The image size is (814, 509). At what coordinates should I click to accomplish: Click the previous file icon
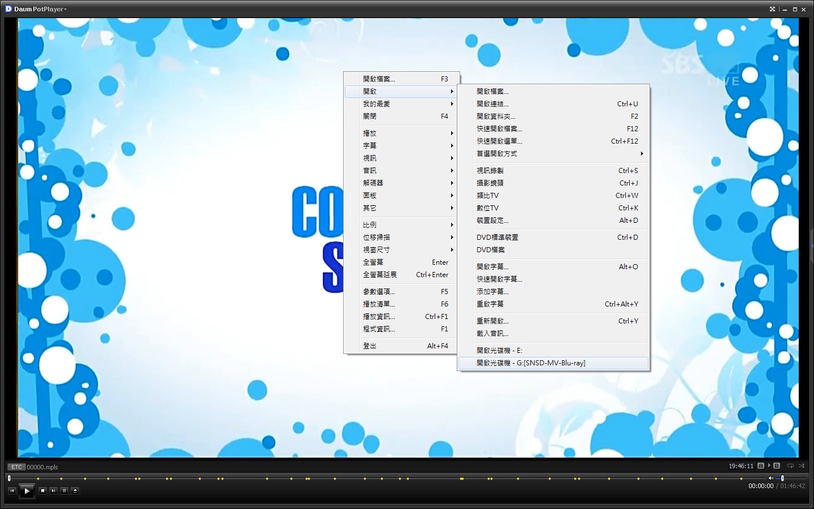point(12,491)
